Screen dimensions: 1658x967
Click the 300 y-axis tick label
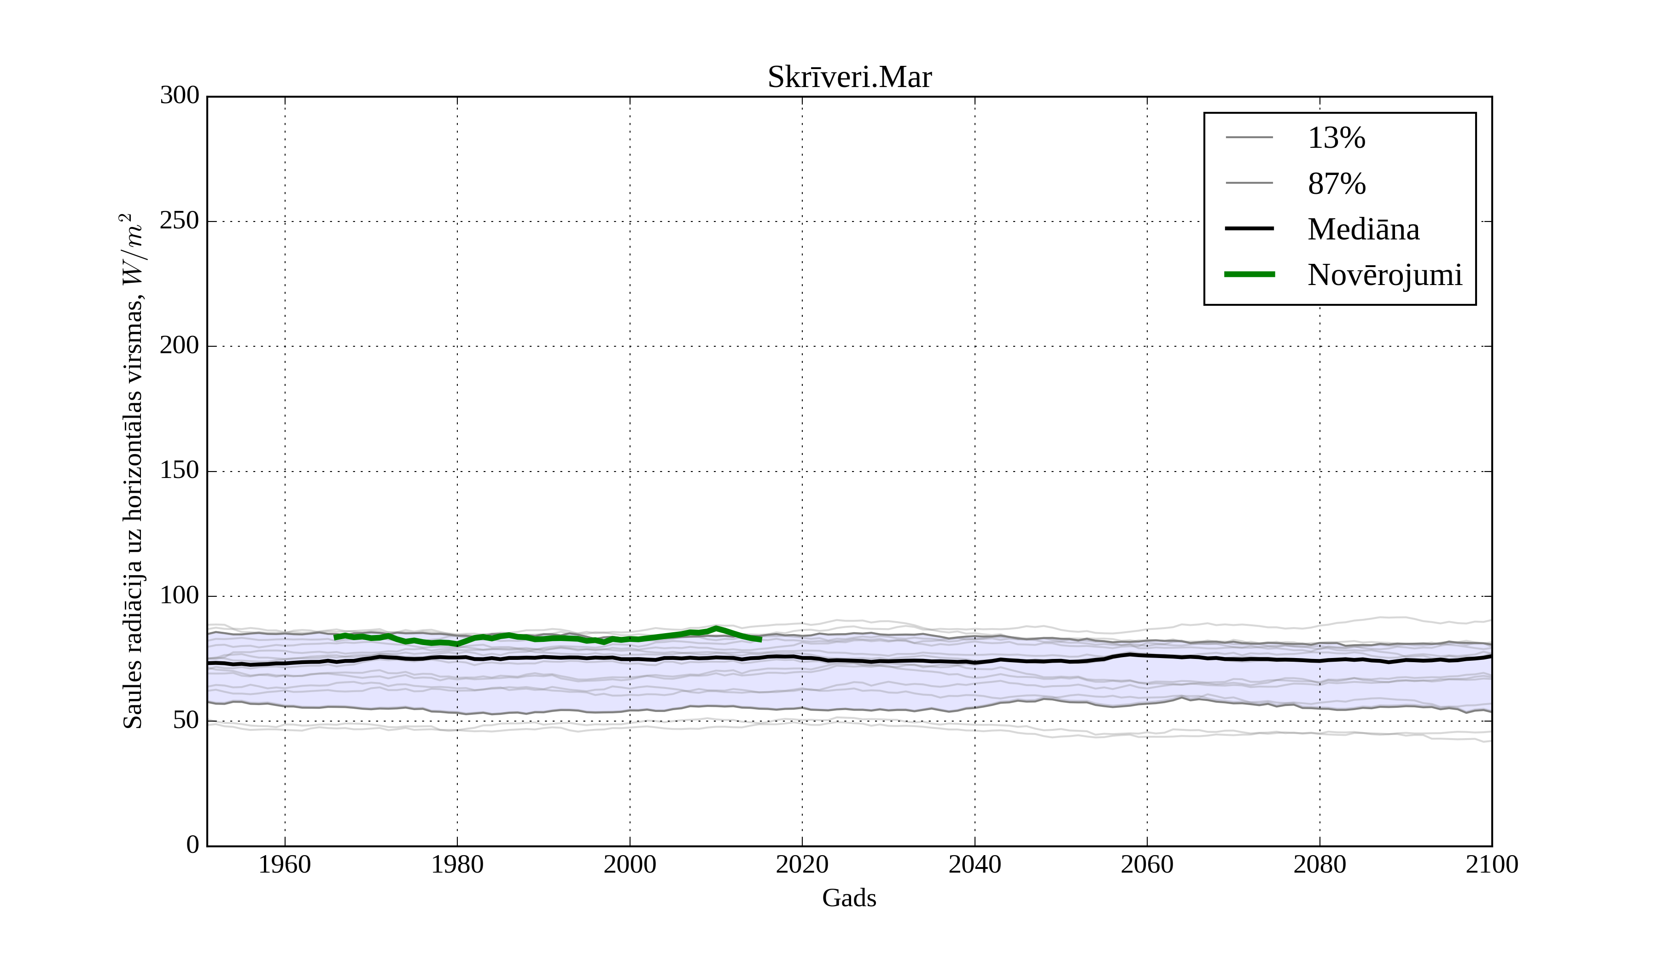(x=179, y=95)
